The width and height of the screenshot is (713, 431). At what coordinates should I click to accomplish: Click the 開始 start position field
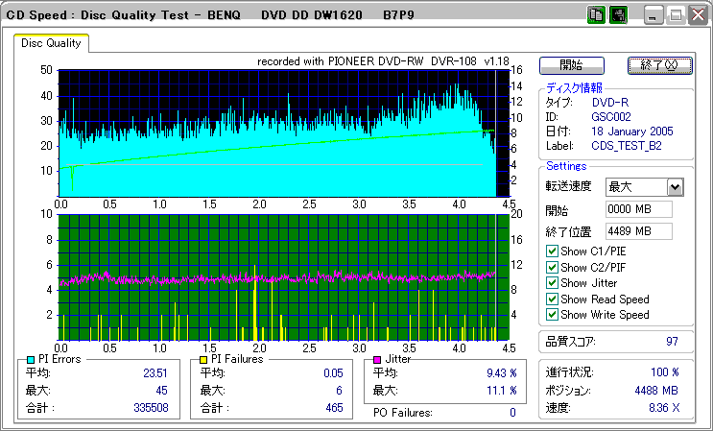point(638,209)
